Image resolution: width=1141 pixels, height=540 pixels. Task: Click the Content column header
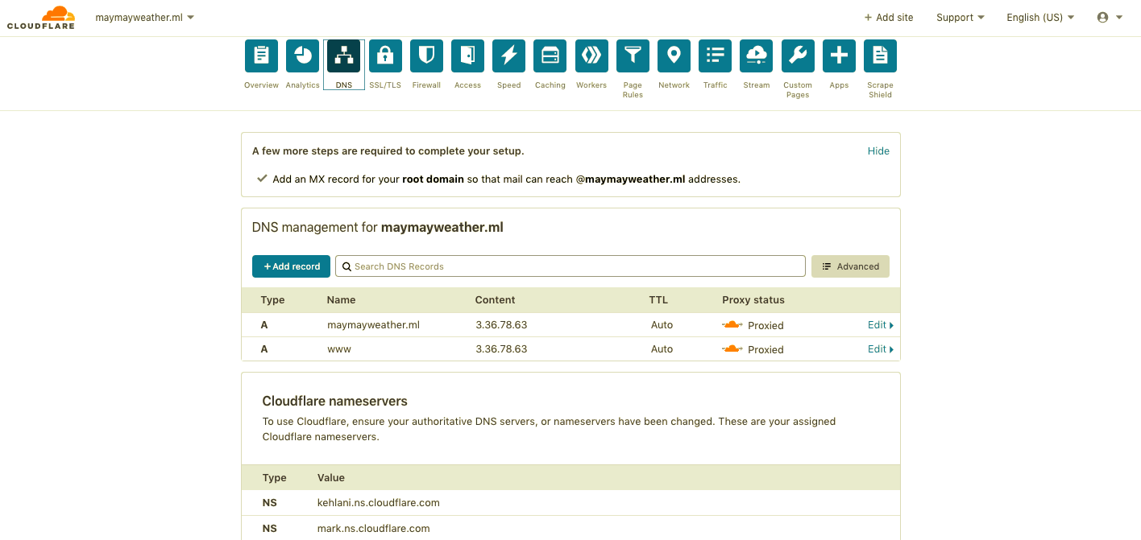click(x=495, y=299)
